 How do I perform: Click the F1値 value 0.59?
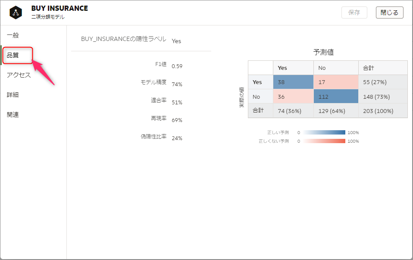[177, 66]
